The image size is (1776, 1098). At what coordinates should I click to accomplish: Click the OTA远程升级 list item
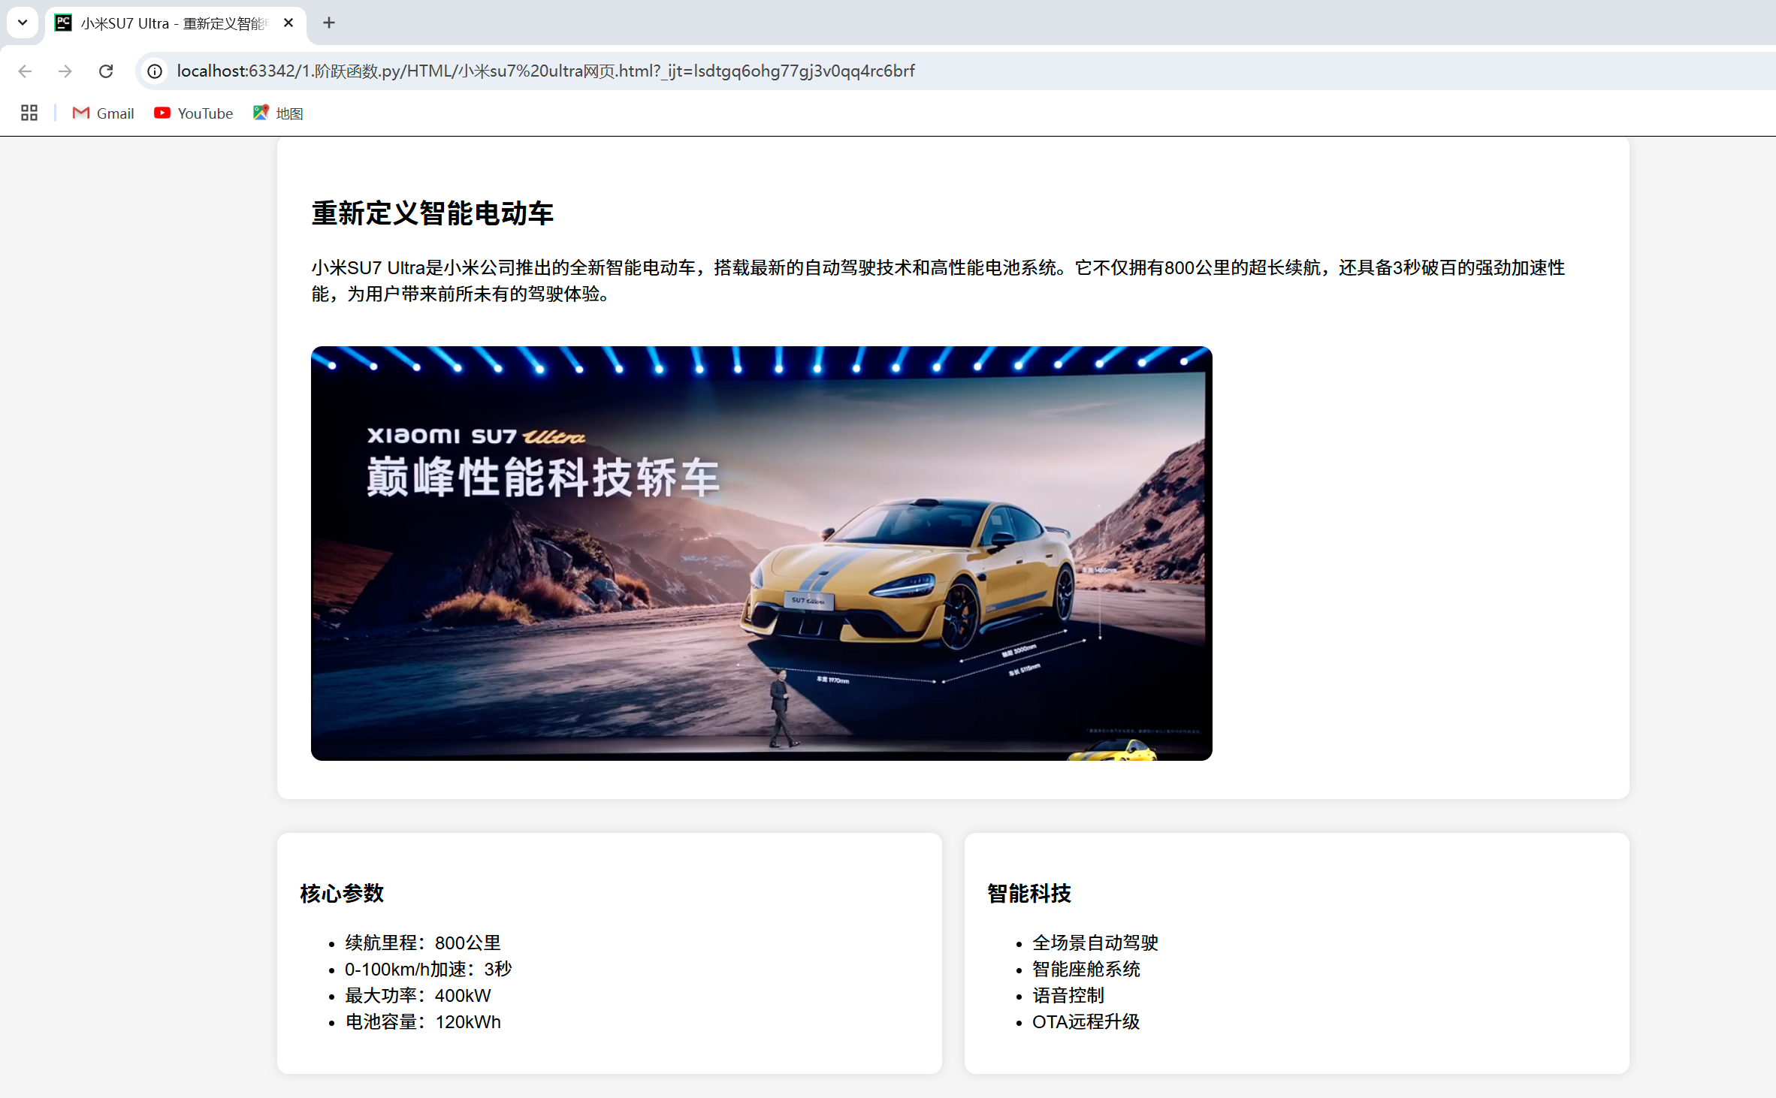click(x=1086, y=1021)
